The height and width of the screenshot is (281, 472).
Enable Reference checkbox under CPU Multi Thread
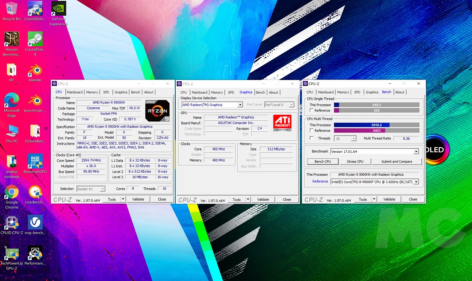tap(312, 130)
